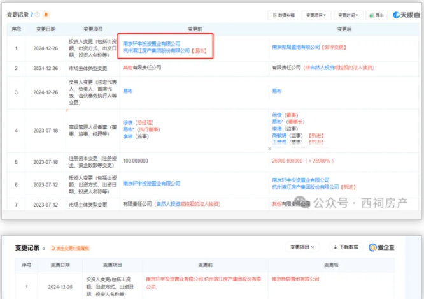Click the 导出 export icon button
The width and height of the screenshot is (424, 299).
[x=376, y=15]
